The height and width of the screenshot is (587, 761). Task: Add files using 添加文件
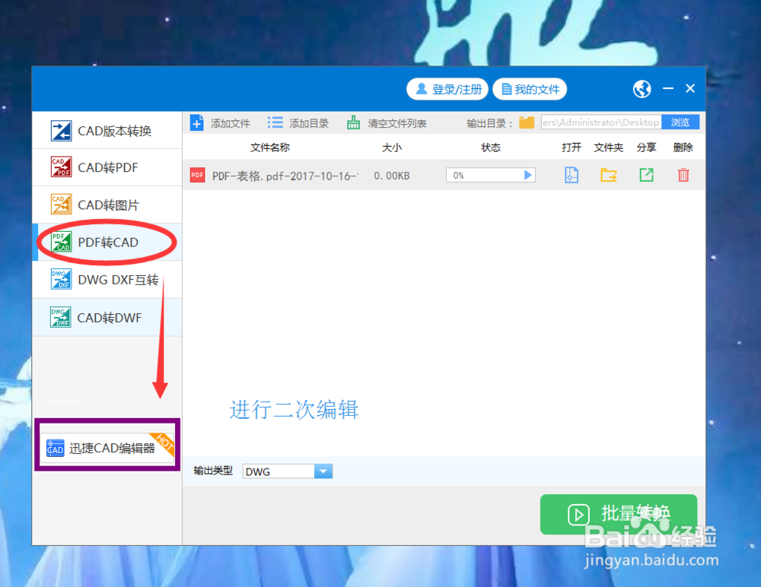(x=221, y=122)
